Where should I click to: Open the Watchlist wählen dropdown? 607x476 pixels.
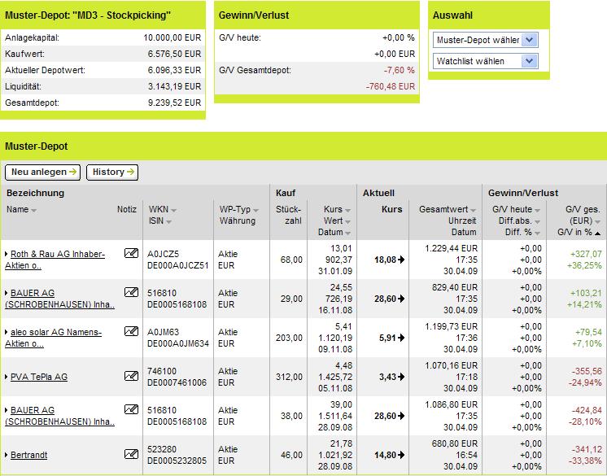point(485,61)
